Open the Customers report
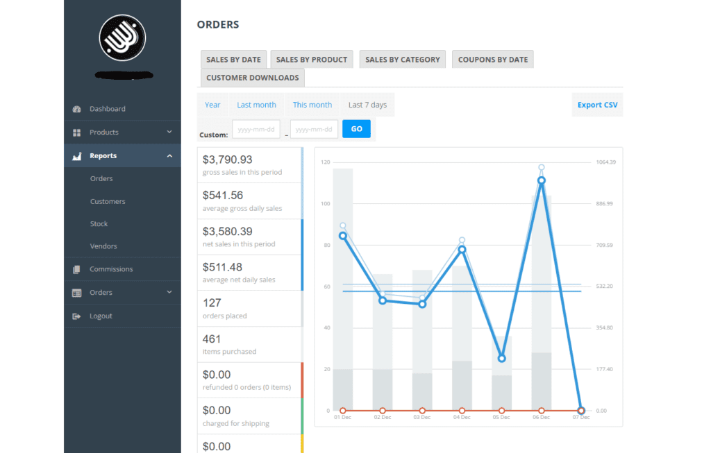 coord(108,201)
